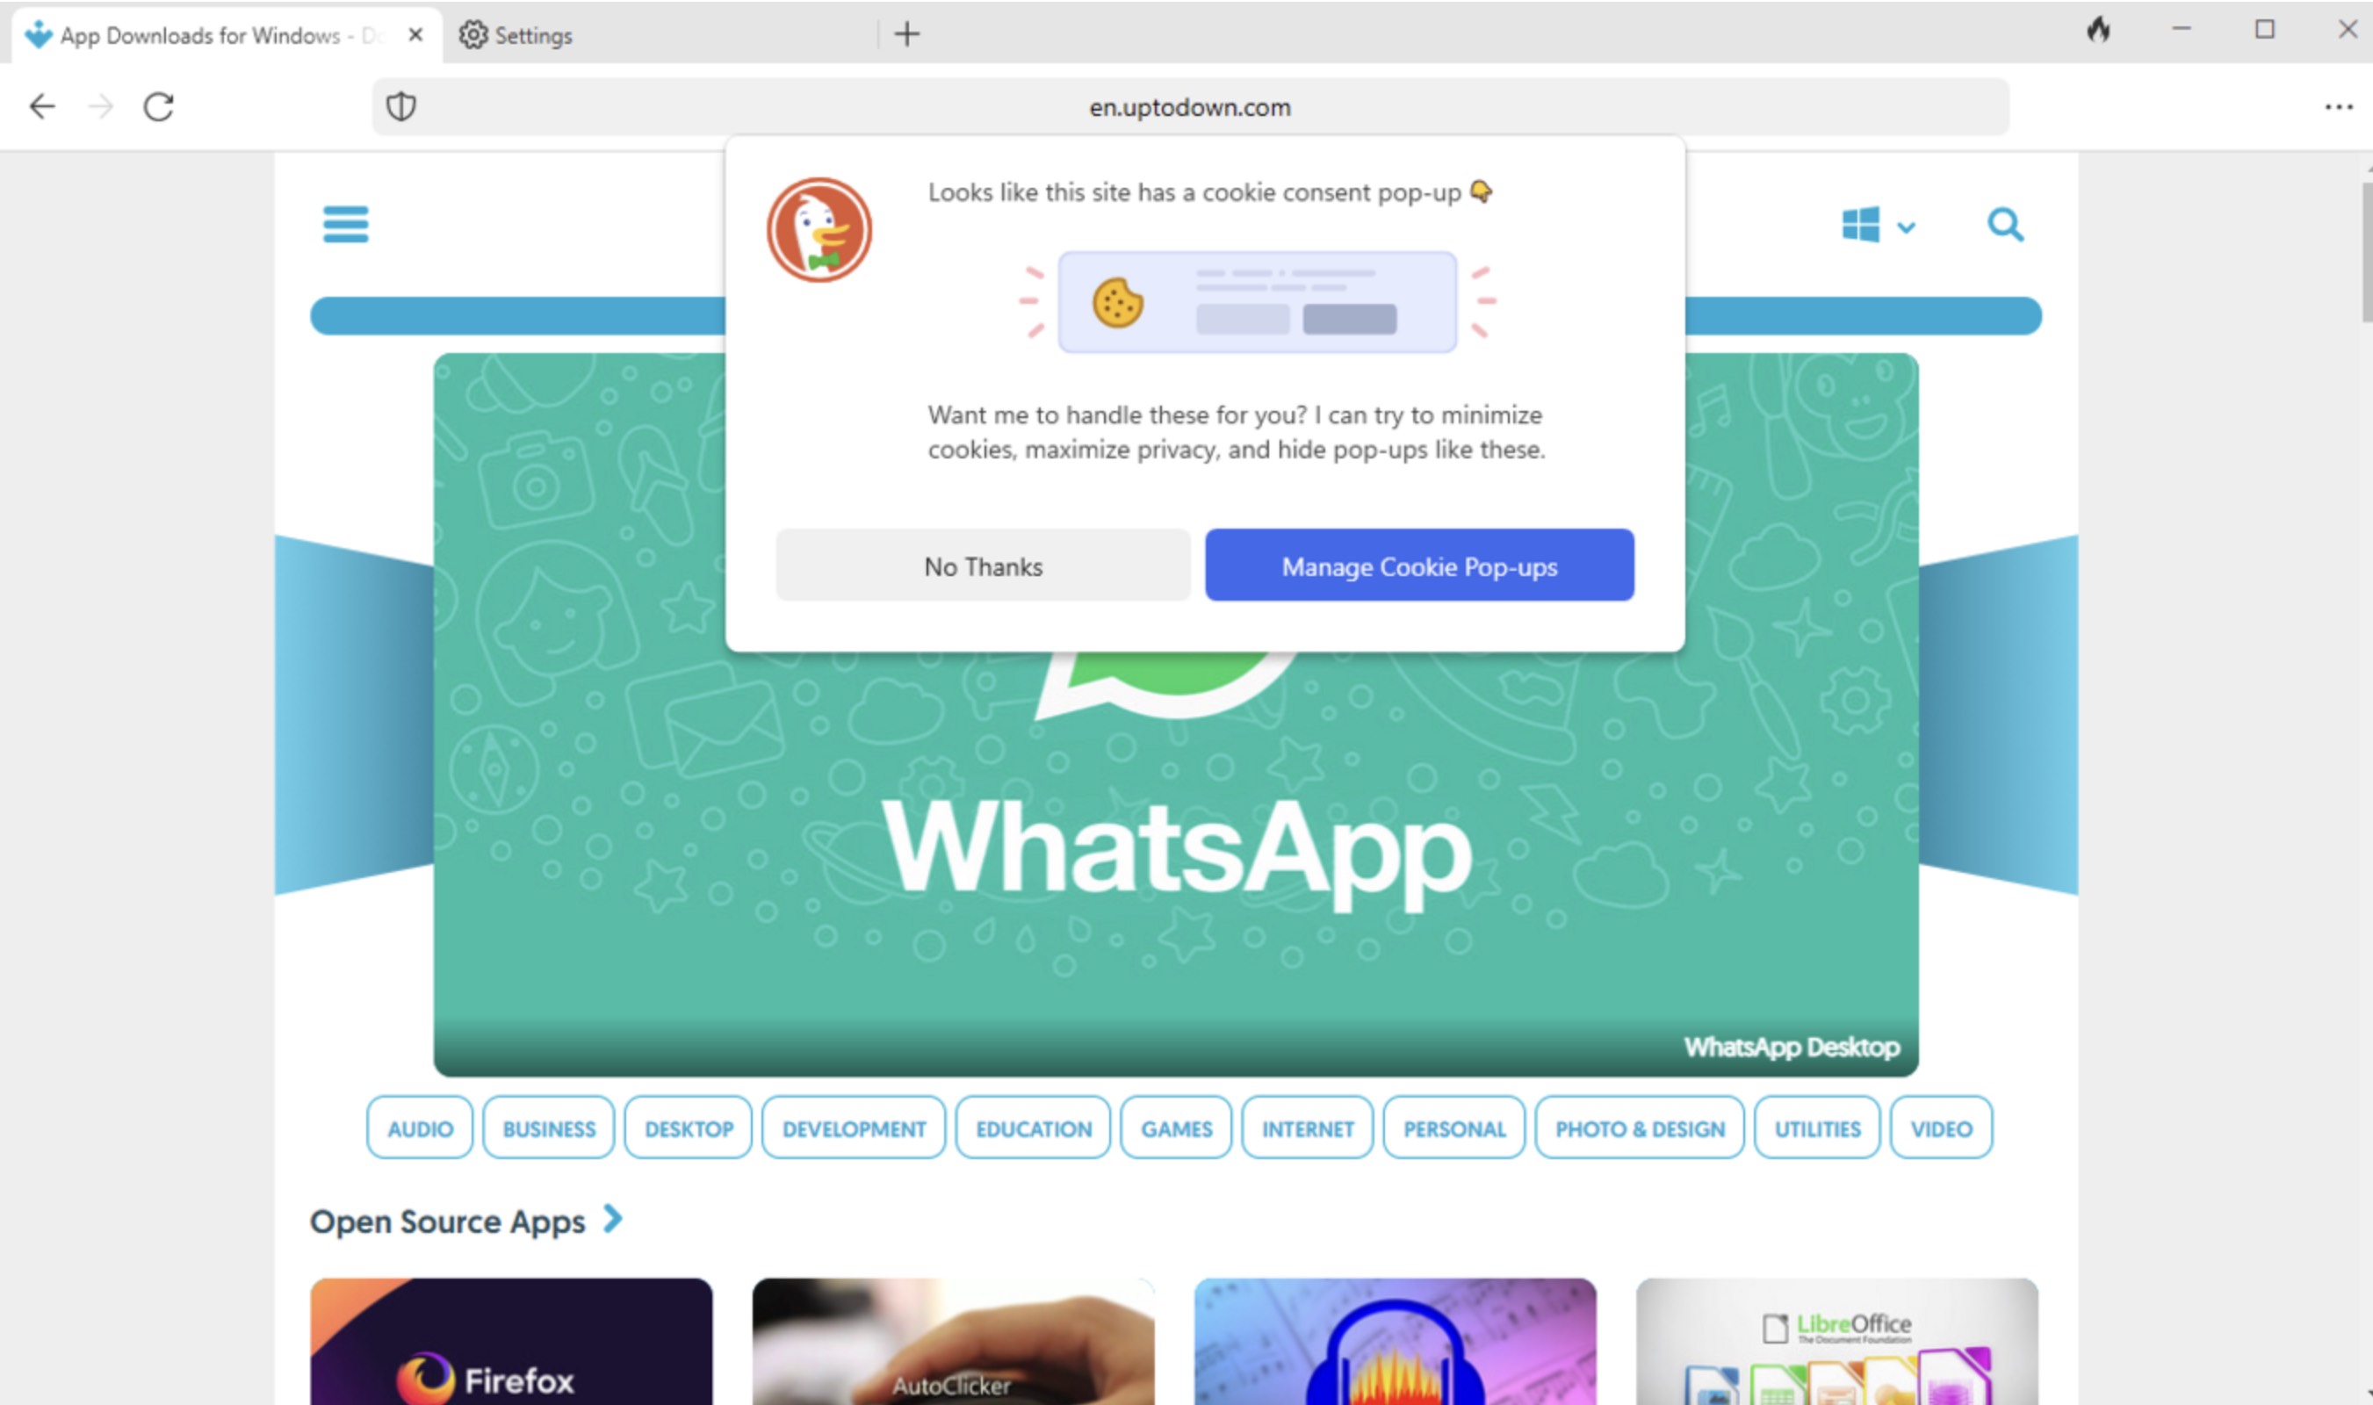Click the GAMES category menu item
Image resolution: width=2373 pixels, height=1405 pixels.
[1176, 1129]
